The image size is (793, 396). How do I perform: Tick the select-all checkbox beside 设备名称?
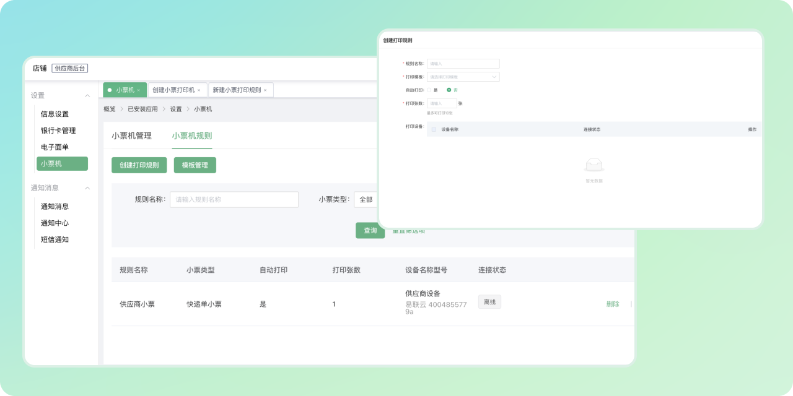[434, 130]
